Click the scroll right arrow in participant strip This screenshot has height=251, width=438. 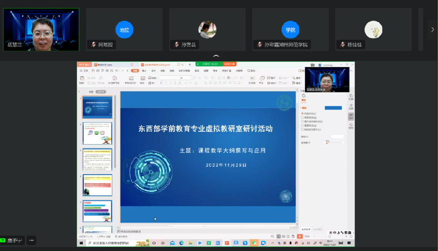[x=432, y=29]
